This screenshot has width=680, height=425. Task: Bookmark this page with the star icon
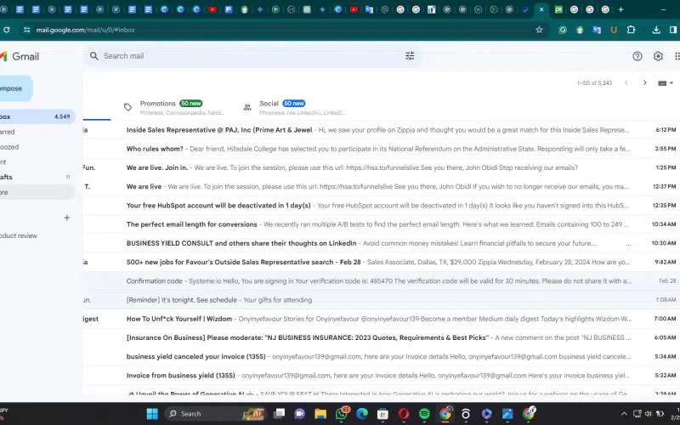[x=539, y=30]
